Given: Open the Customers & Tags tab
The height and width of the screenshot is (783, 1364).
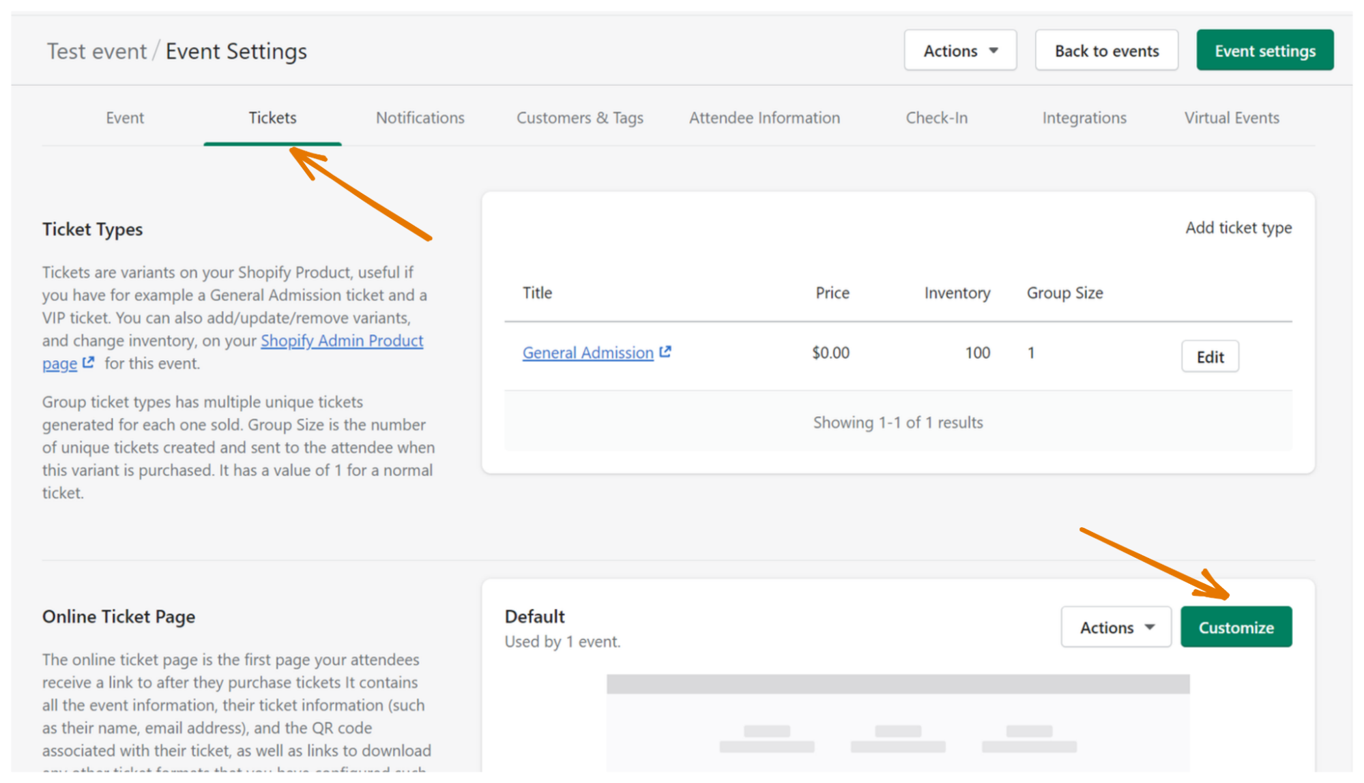Looking at the screenshot, I should click(579, 117).
